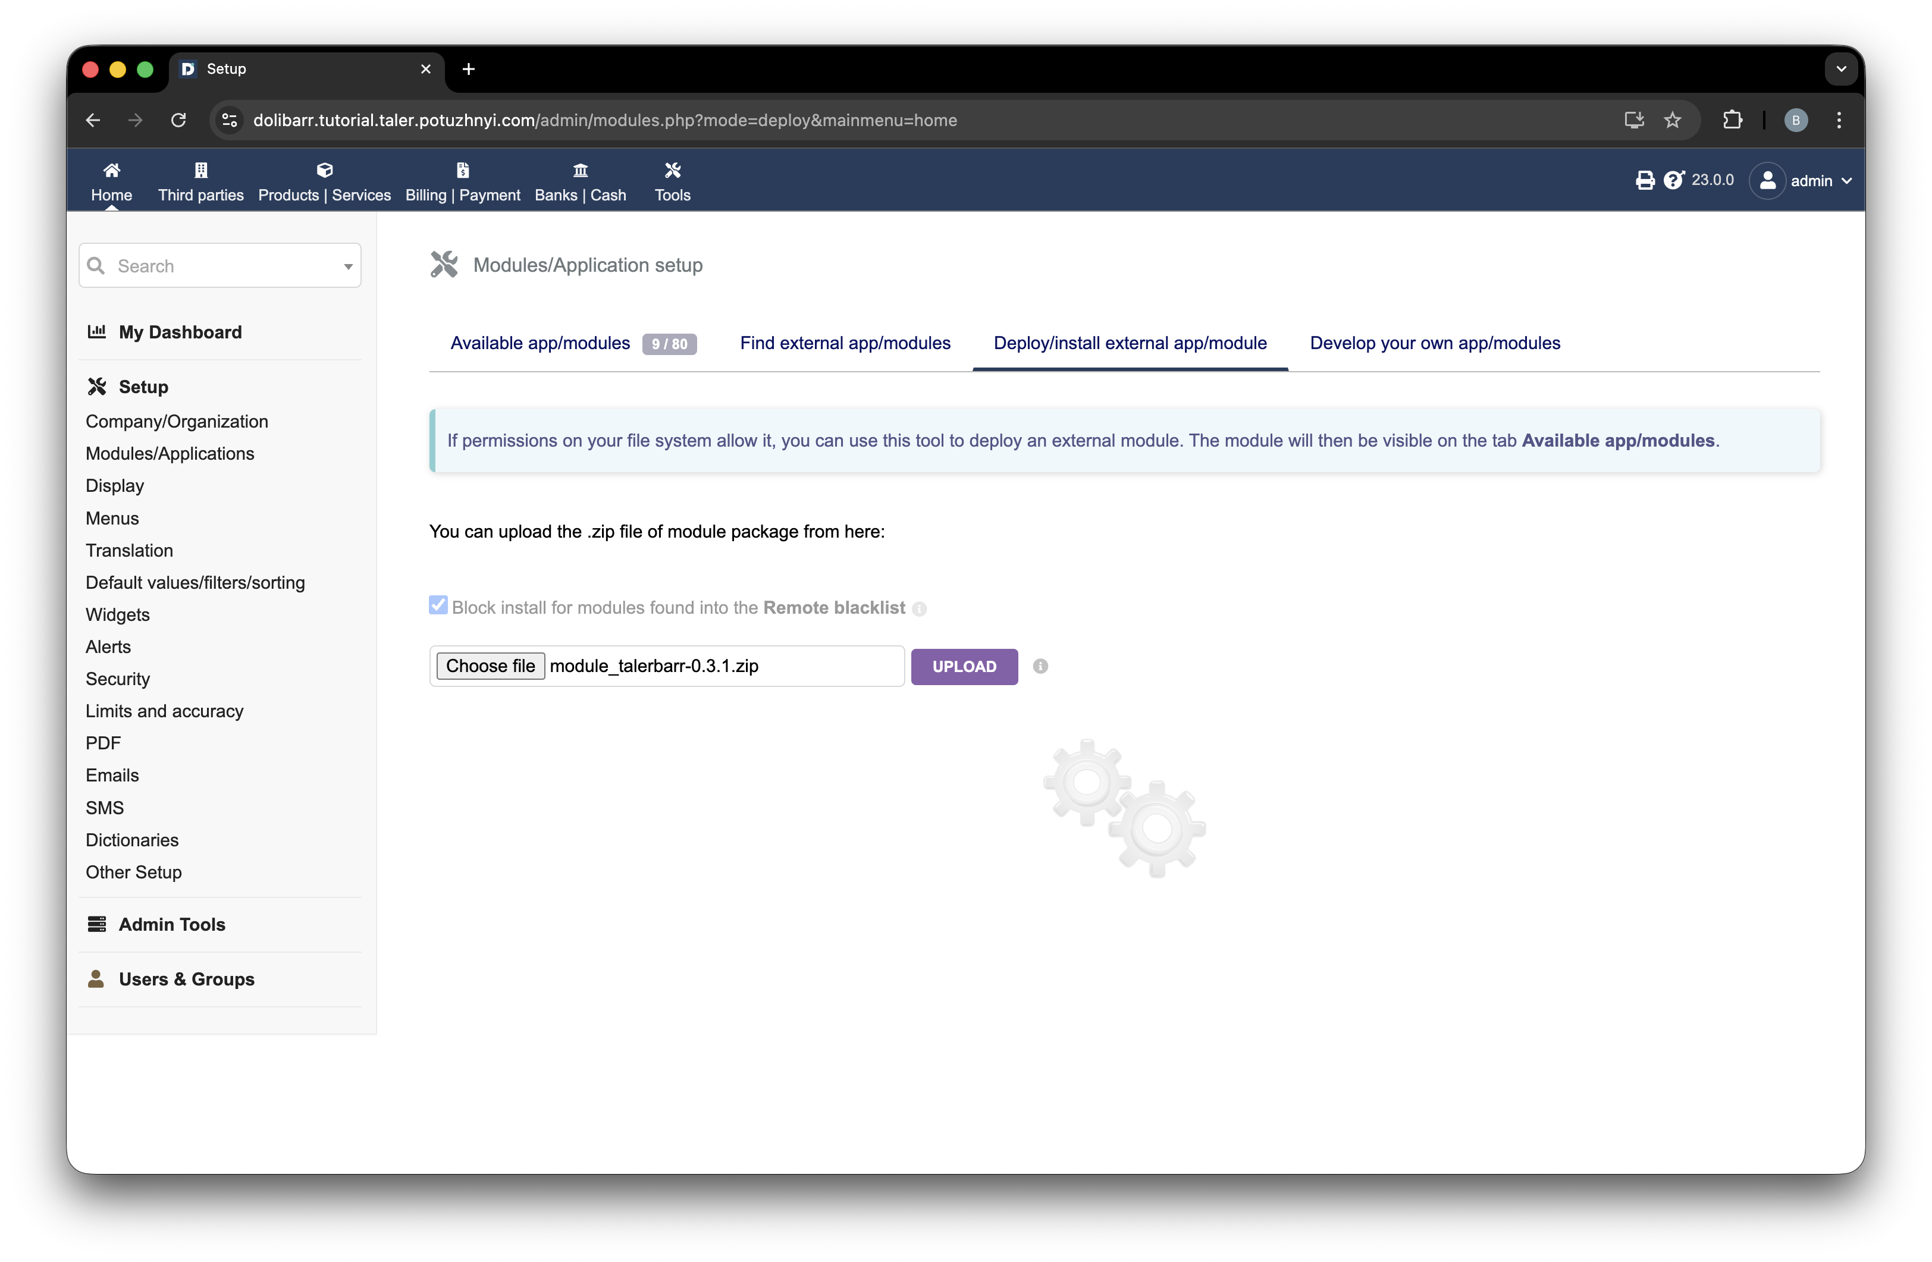Open Tools wrench icon menu
The height and width of the screenshot is (1262, 1932).
[x=672, y=171]
